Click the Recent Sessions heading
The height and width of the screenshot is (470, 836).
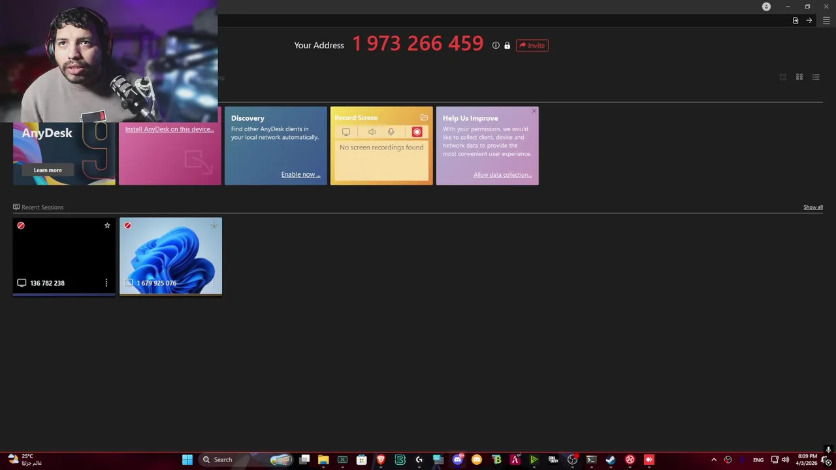(x=42, y=207)
